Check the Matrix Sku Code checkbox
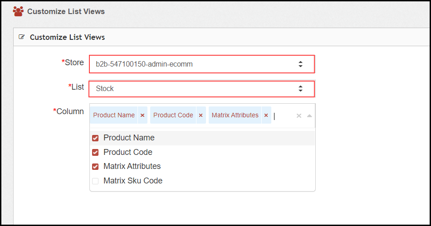 click(95, 181)
